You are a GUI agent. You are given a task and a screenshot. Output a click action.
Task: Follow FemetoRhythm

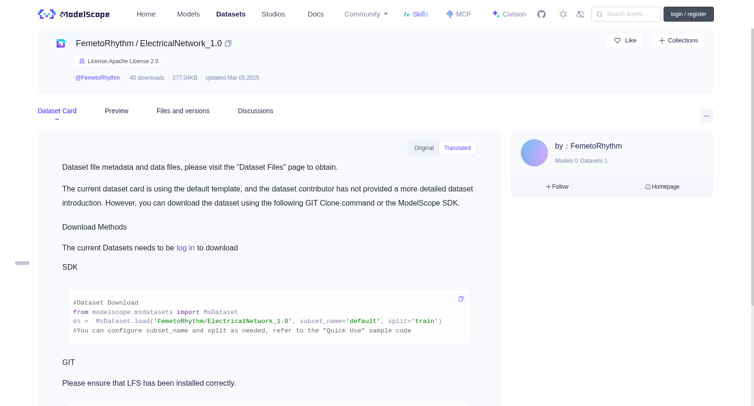[x=557, y=187]
